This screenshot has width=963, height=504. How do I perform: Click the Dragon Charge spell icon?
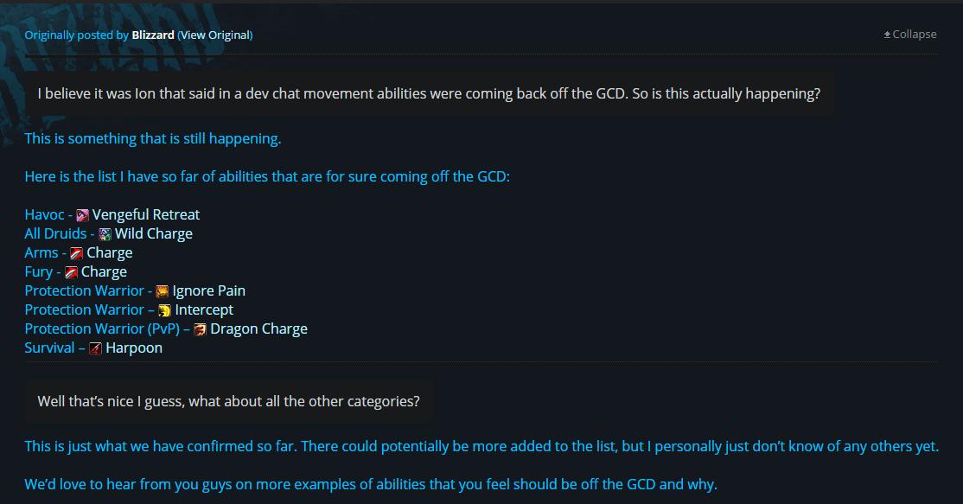(x=200, y=329)
